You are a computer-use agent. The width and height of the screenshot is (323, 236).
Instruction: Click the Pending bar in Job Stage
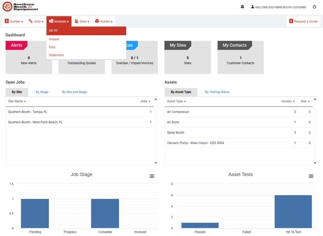point(35,213)
